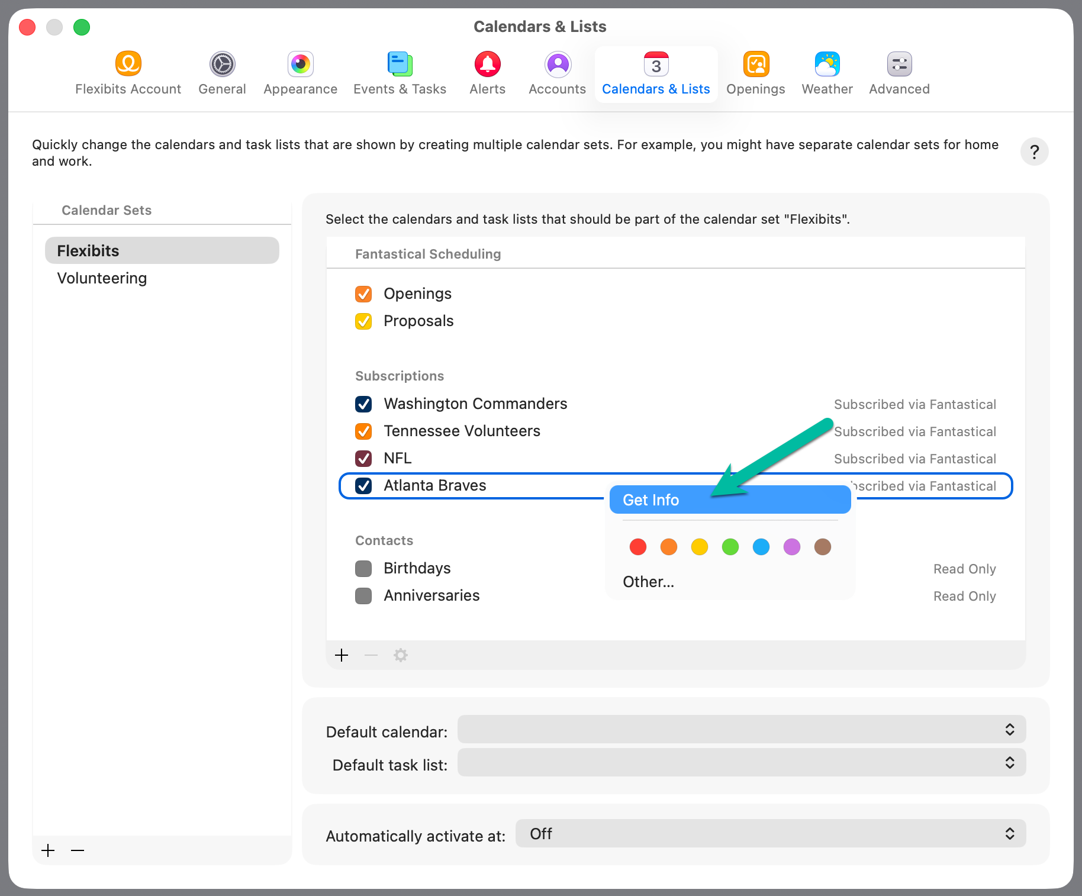Open the Flexibits Account preferences icon

pyautogui.click(x=128, y=64)
